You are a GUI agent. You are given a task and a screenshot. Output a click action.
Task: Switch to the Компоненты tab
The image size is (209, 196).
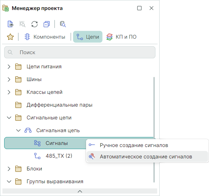[x=45, y=37]
